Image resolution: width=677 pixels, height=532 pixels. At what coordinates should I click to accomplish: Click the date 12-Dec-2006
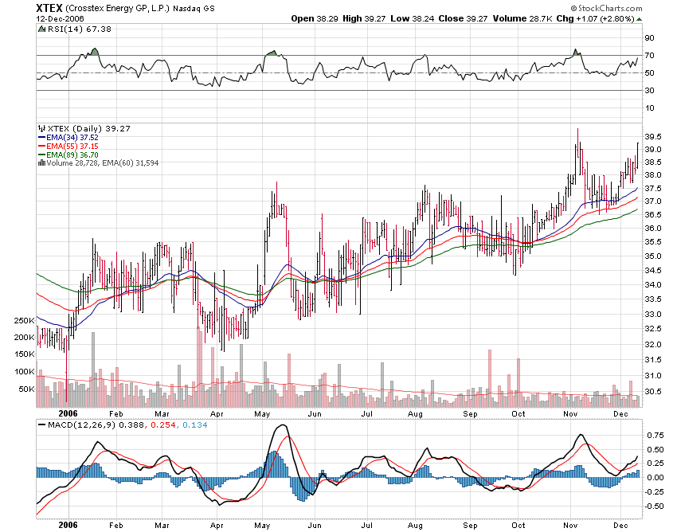click(60, 18)
